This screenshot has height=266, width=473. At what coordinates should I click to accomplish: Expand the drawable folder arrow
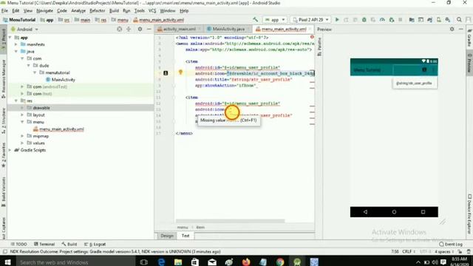coord(22,108)
